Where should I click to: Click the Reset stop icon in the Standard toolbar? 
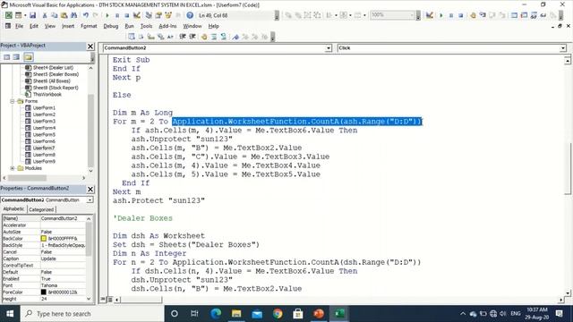tap(126, 15)
